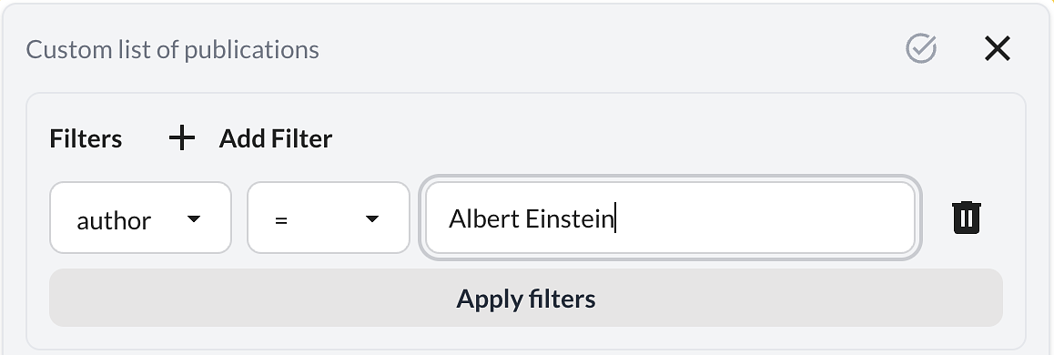This screenshot has width=1054, height=355.
Task: Place cursor on the word Einstein
Action: pyautogui.click(x=570, y=218)
